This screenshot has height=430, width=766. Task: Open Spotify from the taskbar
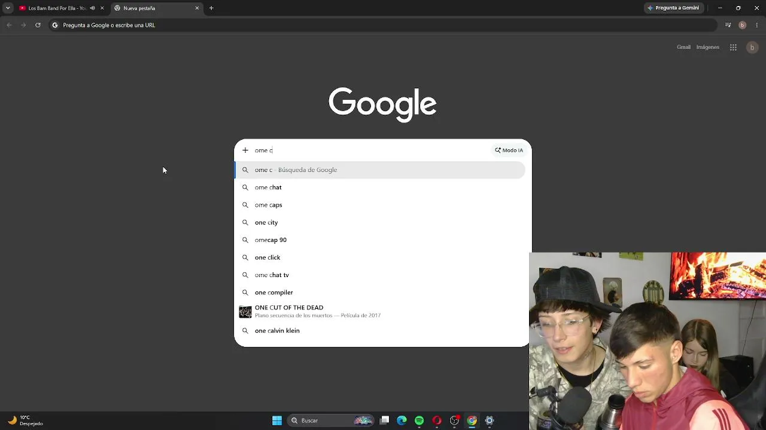point(420,420)
